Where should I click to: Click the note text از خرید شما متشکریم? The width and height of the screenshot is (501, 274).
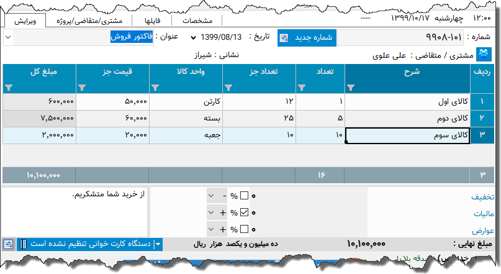click(108, 194)
